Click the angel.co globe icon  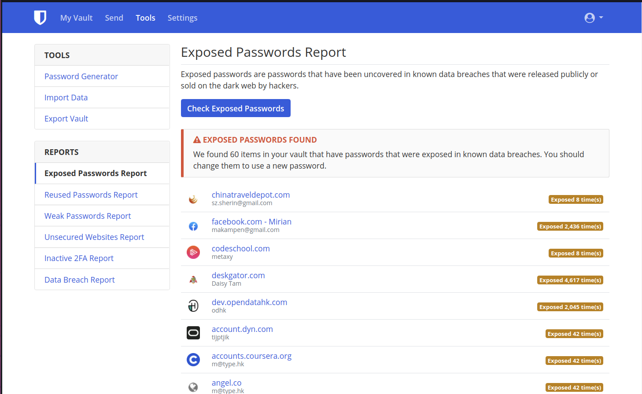click(x=193, y=387)
